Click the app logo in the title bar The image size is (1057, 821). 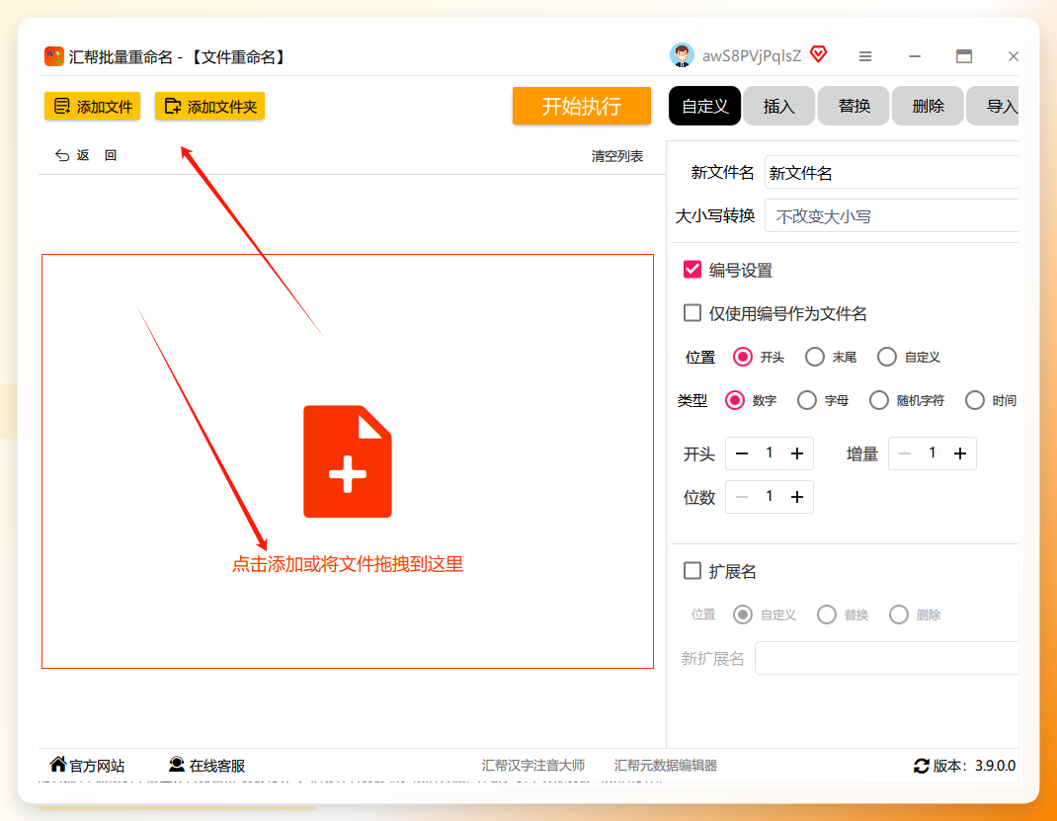point(54,56)
